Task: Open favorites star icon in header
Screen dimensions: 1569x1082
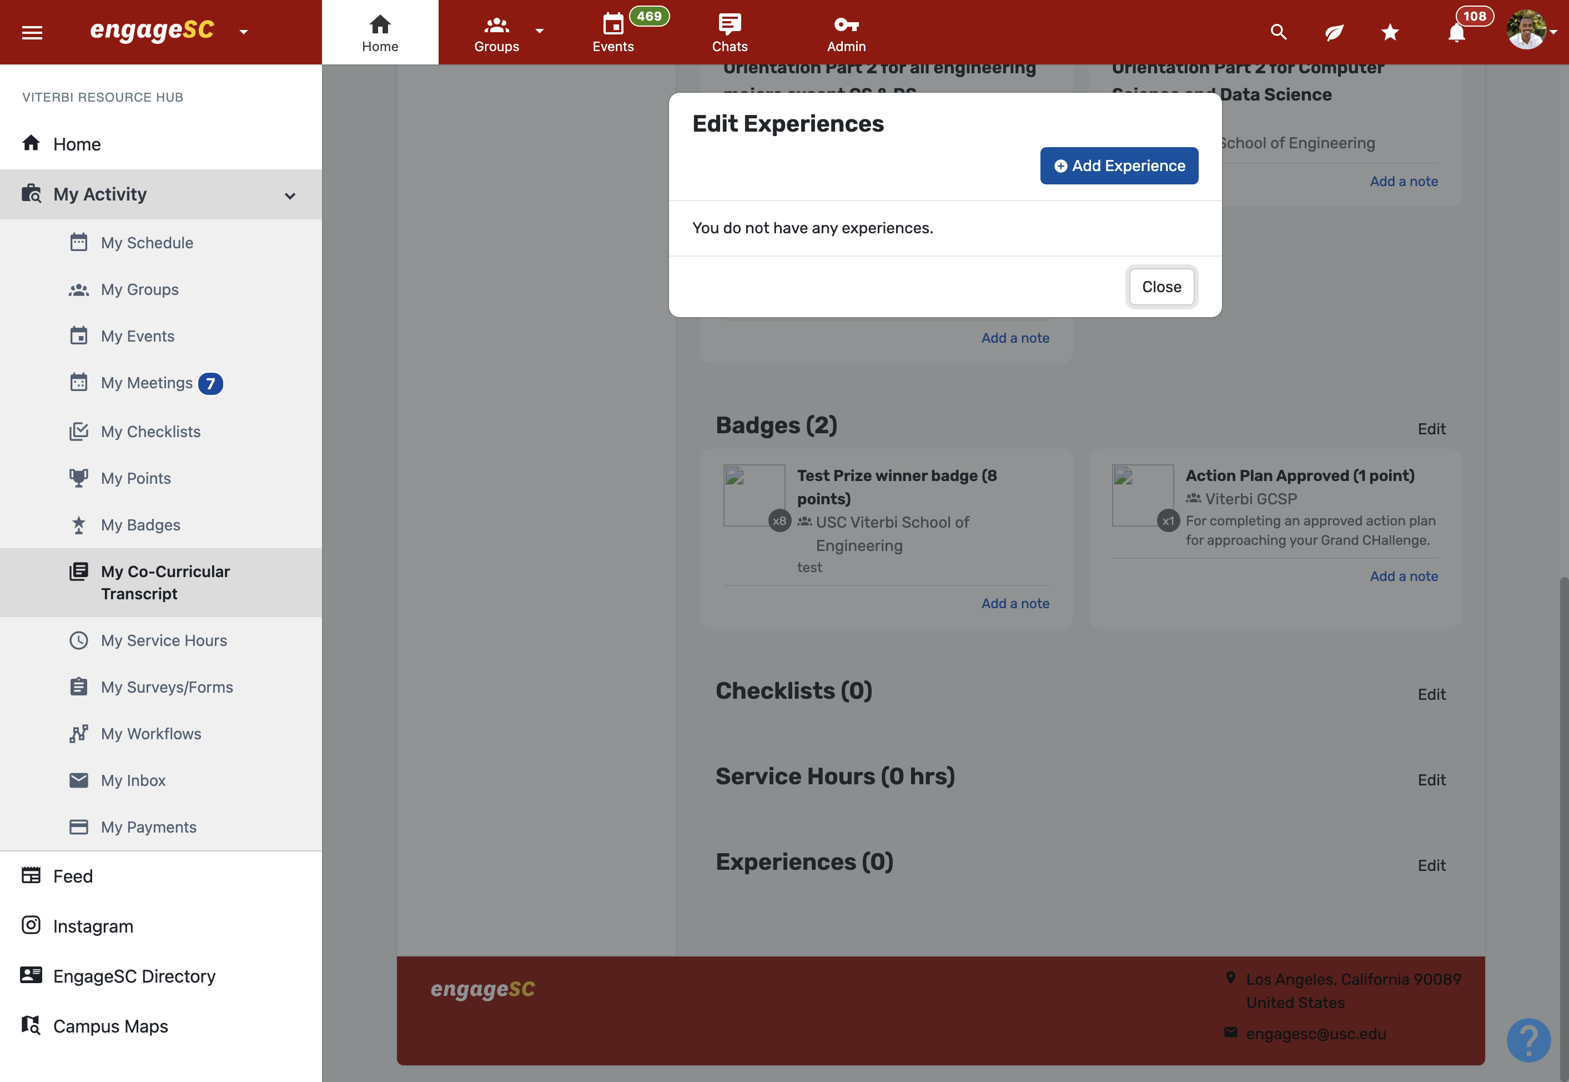Action: (x=1390, y=32)
